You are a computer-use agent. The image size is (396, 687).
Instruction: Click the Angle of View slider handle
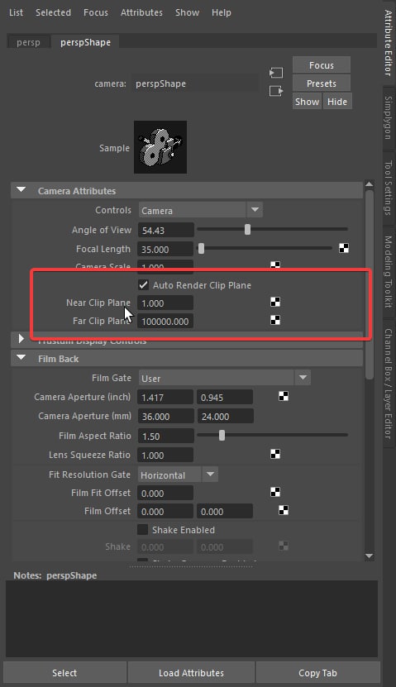point(247,229)
